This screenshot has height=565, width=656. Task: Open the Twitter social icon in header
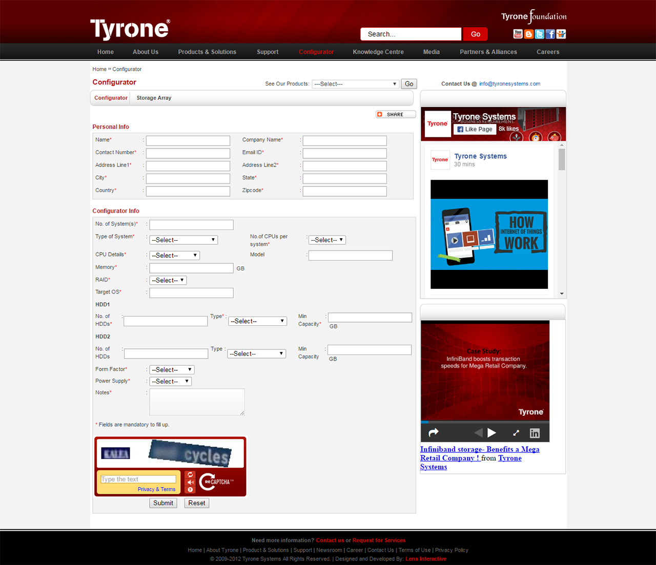coord(540,34)
